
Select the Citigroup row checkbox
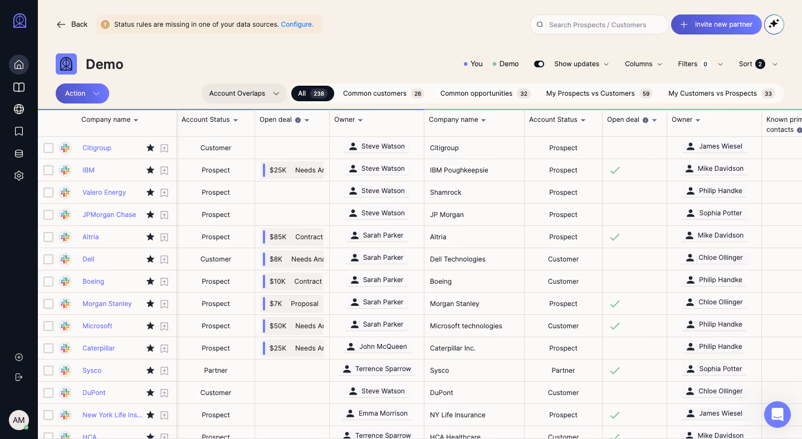click(48, 148)
